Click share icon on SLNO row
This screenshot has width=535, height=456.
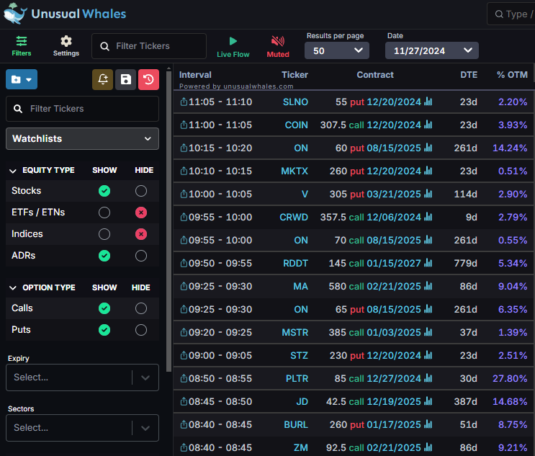click(x=184, y=102)
